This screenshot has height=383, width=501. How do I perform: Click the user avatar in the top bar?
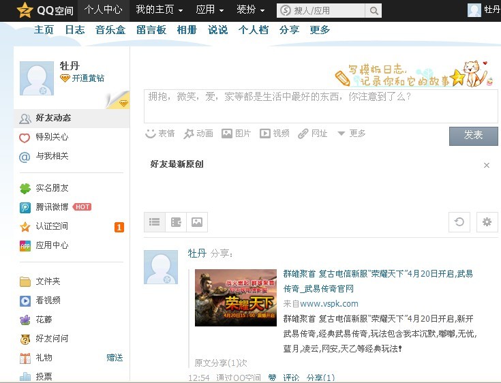tap(474, 10)
